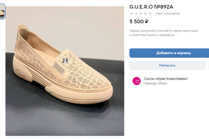Click the second rating star

[x=136, y=14]
